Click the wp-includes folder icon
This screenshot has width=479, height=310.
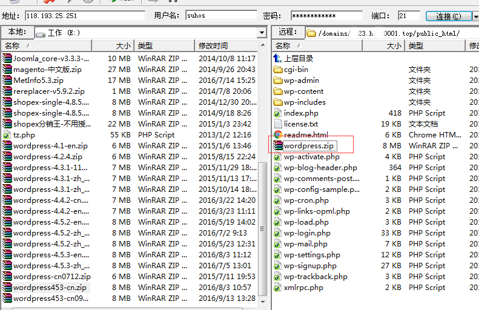tap(278, 102)
